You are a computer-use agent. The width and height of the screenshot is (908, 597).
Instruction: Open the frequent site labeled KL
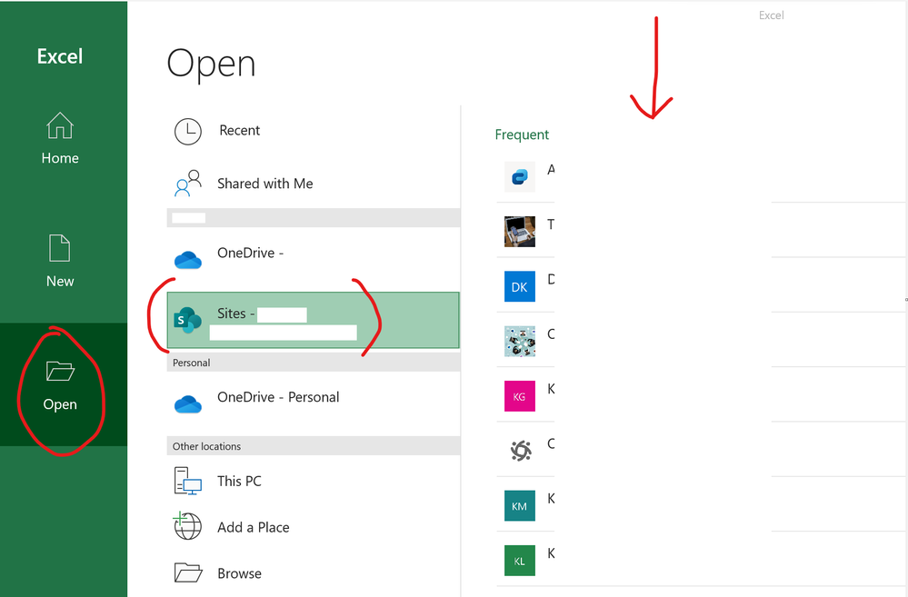click(519, 561)
